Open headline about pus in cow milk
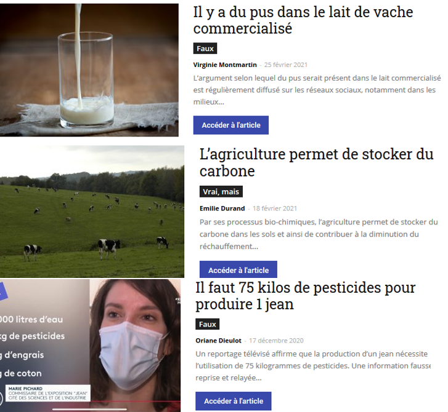This screenshot has height=412, width=448. pyautogui.click(x=303, y=20)
